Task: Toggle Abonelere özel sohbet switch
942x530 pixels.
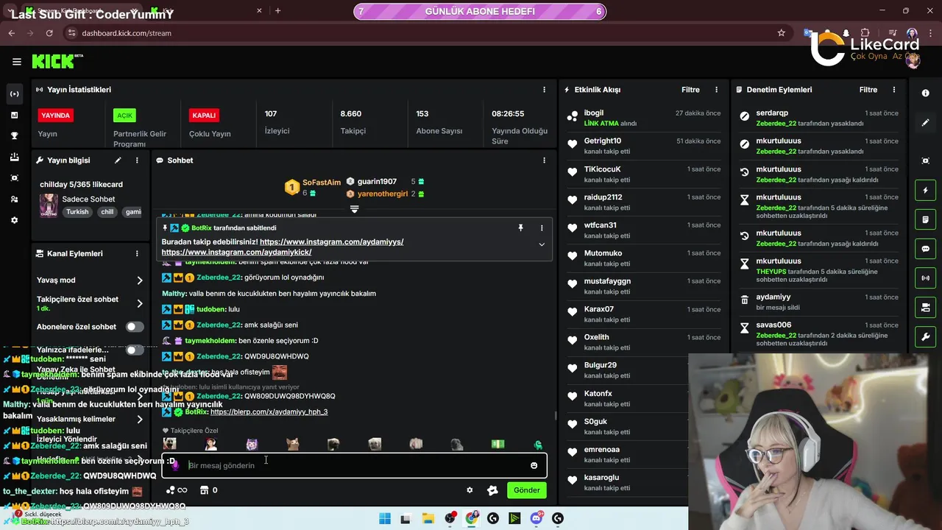Action: click(135, 327)
